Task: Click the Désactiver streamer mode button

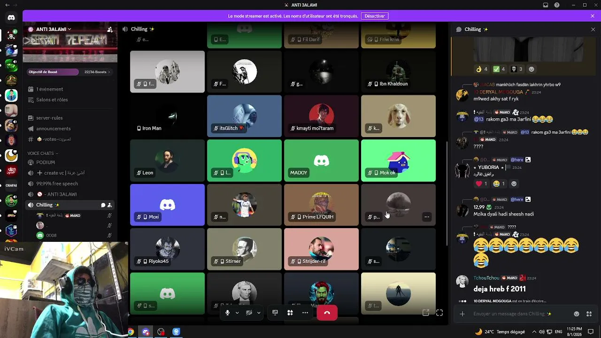Action: click(375, 16)
